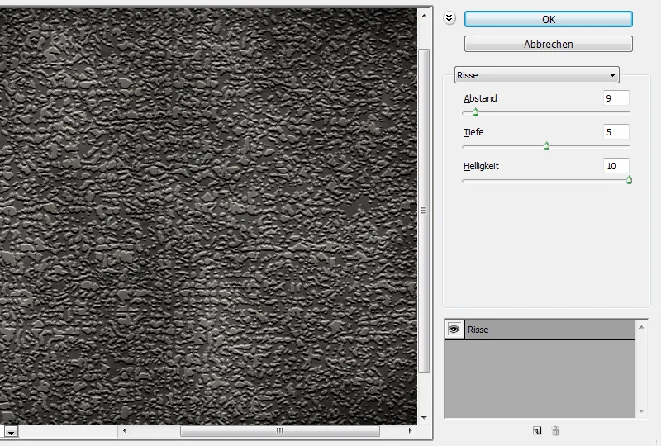Open the Risse filter dropdown
Image resolution: width=661 pixels, height=446 pixels.
(536, 75)
